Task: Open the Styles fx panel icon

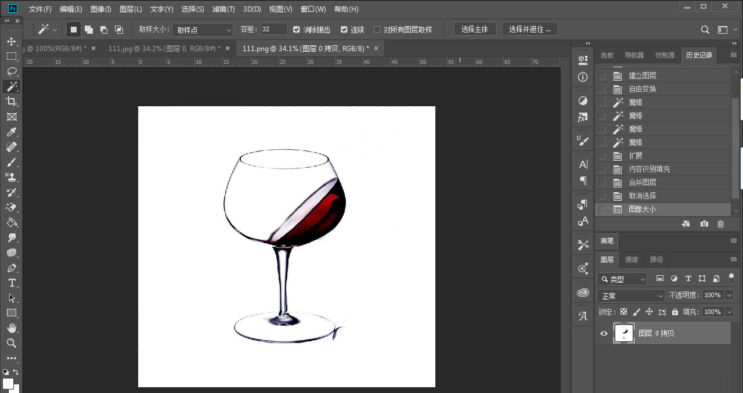Action: 583,118
